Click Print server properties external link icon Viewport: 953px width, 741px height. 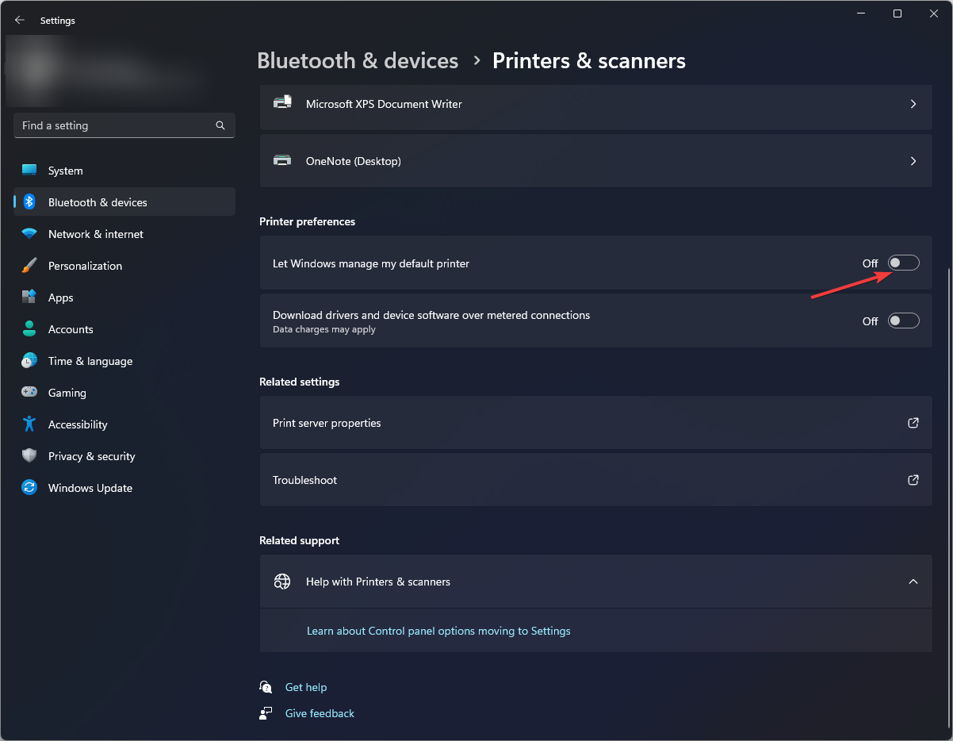[913, 423]
